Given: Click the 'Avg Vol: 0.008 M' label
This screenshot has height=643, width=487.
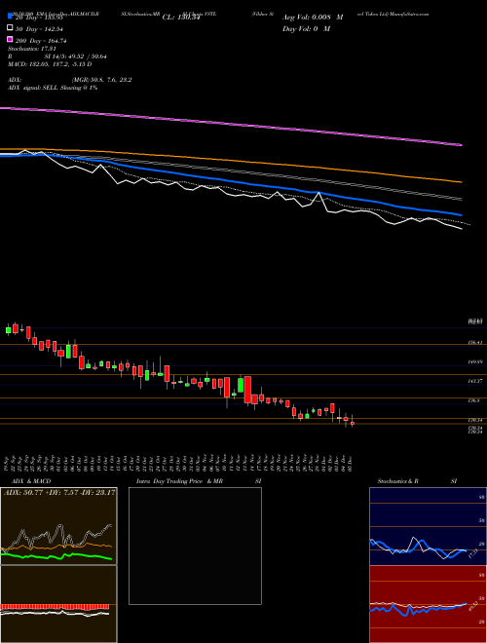Looking at the screenshot, I should 313,18.
